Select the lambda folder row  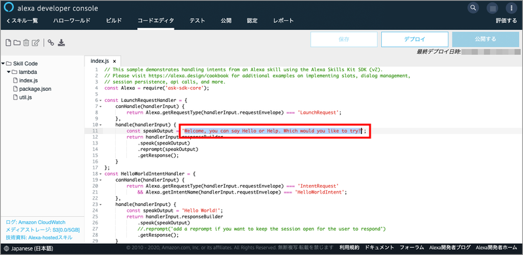[x=27, y=72]
